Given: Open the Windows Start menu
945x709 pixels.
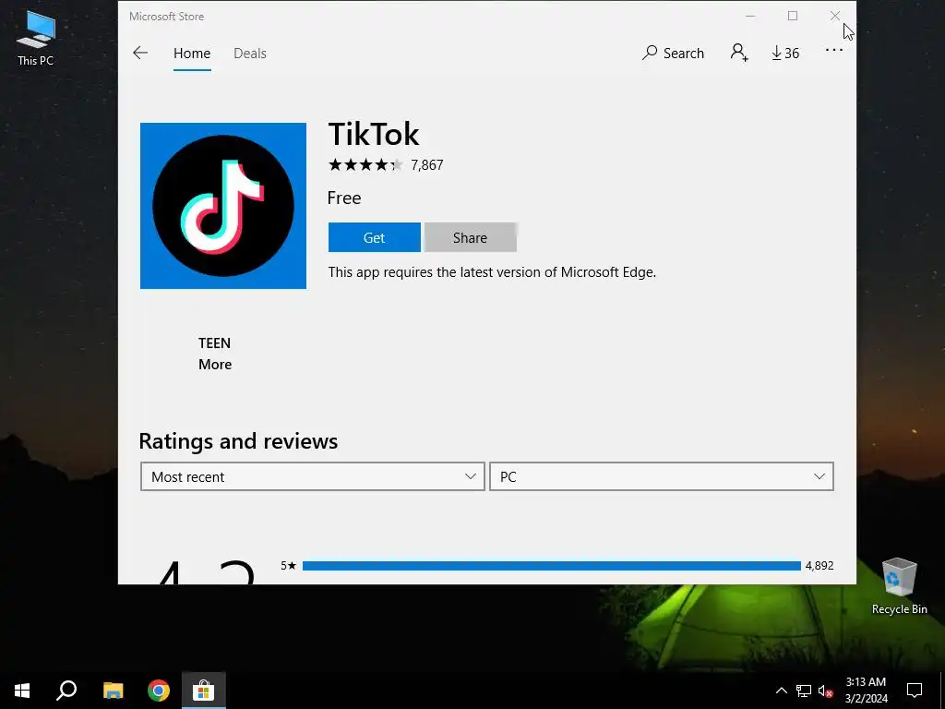Looking at the screenshot, I should pos(22,691).
